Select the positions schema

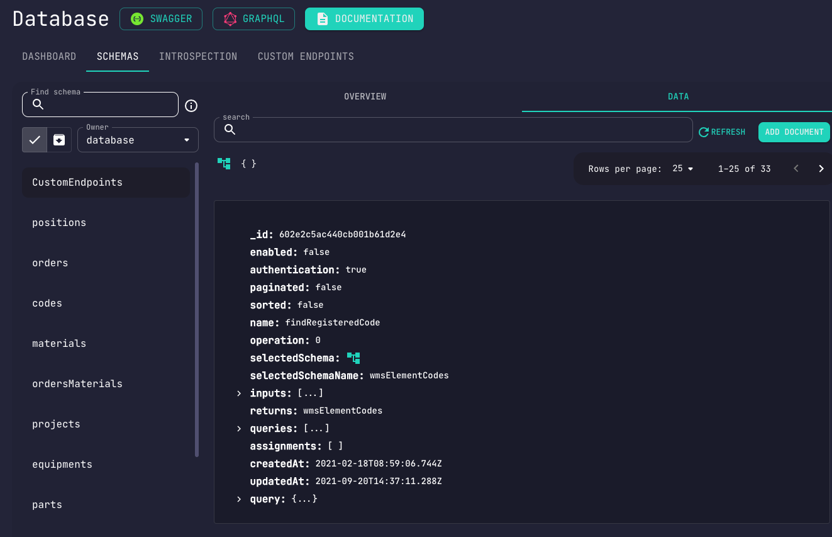point(106,223)
